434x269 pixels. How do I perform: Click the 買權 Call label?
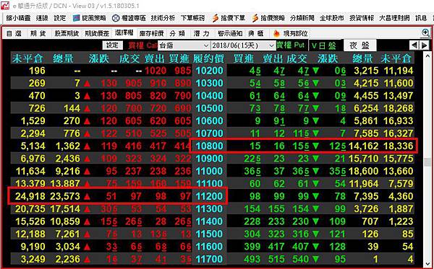click(x=142, y=45)
